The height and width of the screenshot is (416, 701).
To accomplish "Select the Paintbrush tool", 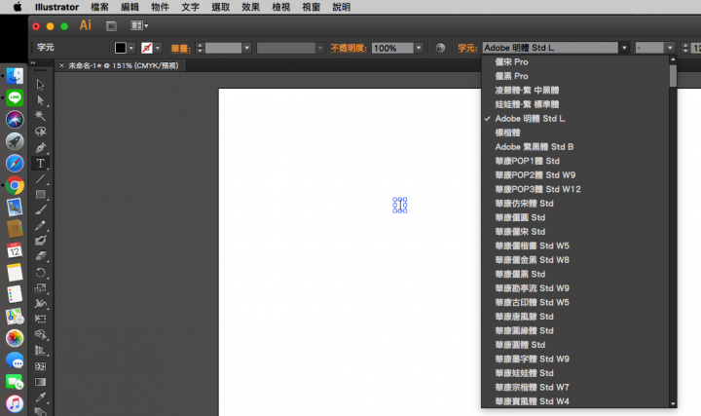I will 40,209.
